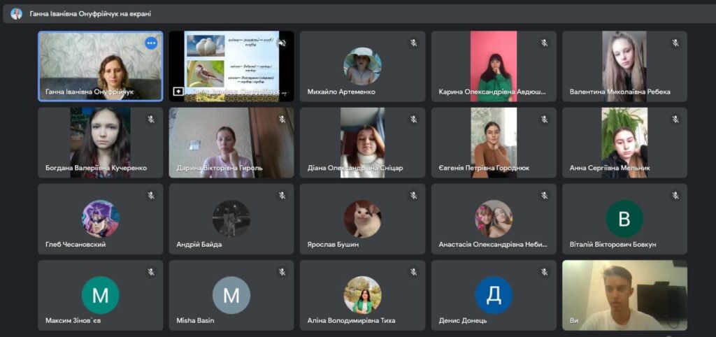The width and height of the screenshot is (716, 337).
Task: Open more options on Ганна Іванівна Онуфрійчук tile
Action: [x=151, y=43]
